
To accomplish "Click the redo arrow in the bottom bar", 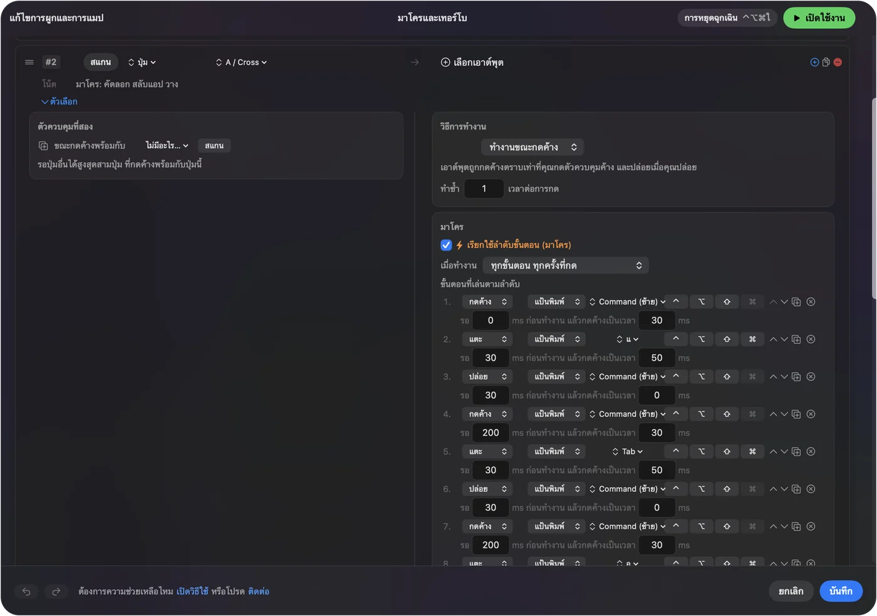I will coord(56,591).
